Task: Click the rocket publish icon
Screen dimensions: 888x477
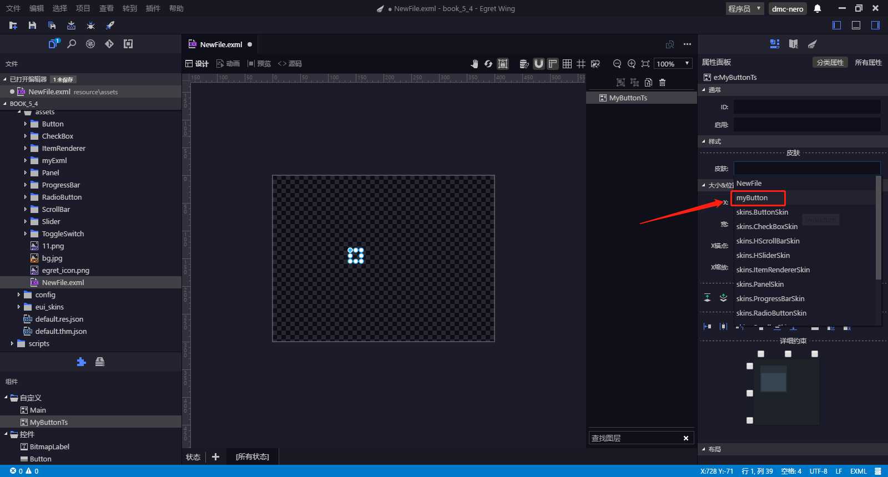Action: (110, 26)
